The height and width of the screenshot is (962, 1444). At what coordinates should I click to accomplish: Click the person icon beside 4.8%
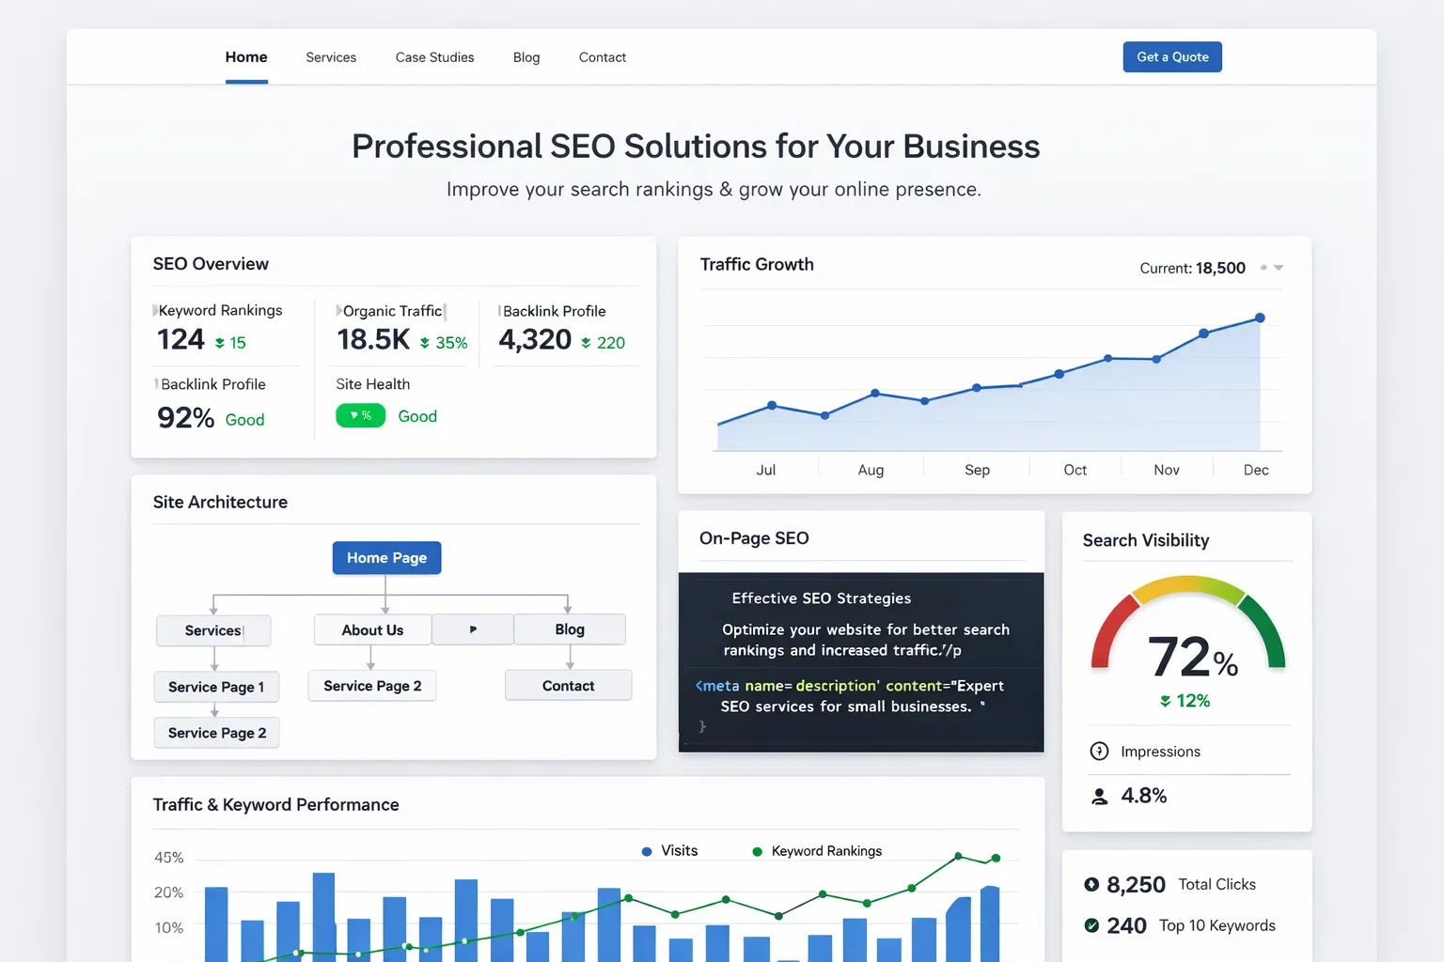(1099, 796)
